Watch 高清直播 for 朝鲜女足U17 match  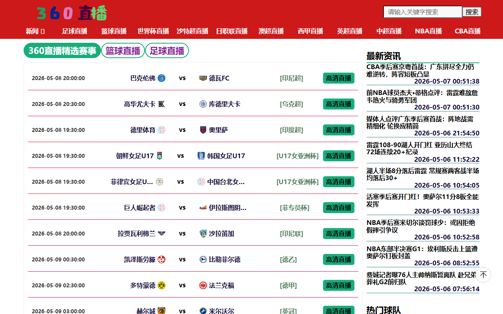coord(339,156)
